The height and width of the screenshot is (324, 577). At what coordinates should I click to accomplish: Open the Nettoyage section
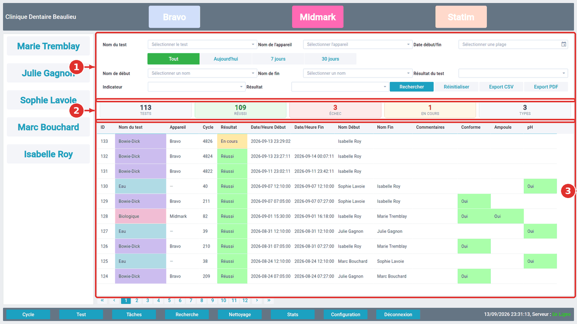pos(240,314)
